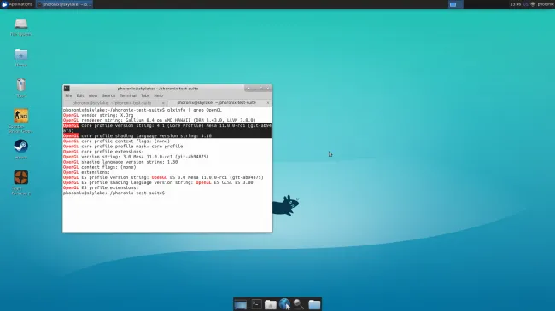The width and height of the screenshot is (555, 311).
Task: Click the 'core profile context flags: (none)' line
Action: coord(116,141)
